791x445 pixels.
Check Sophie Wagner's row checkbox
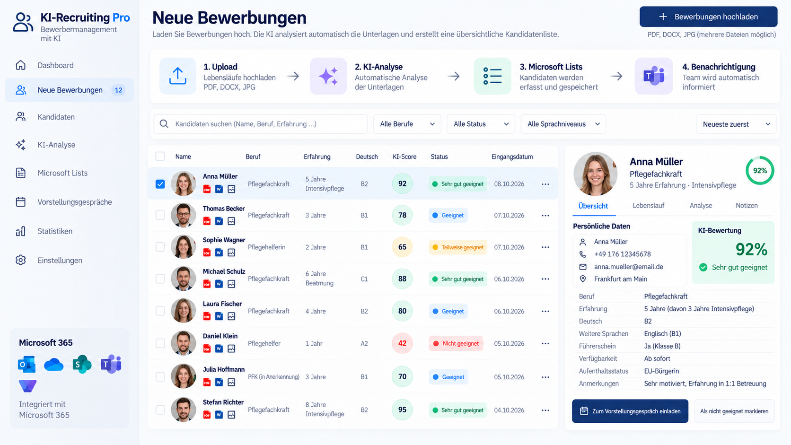click(160, 247)
